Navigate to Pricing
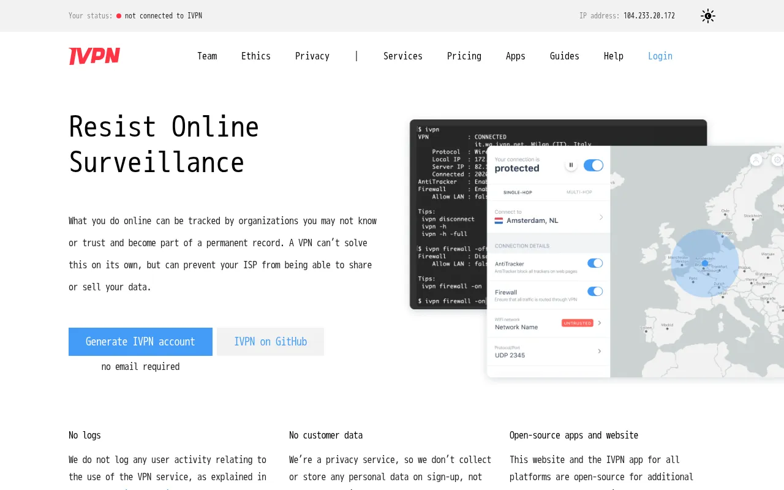 click(464, 56)
